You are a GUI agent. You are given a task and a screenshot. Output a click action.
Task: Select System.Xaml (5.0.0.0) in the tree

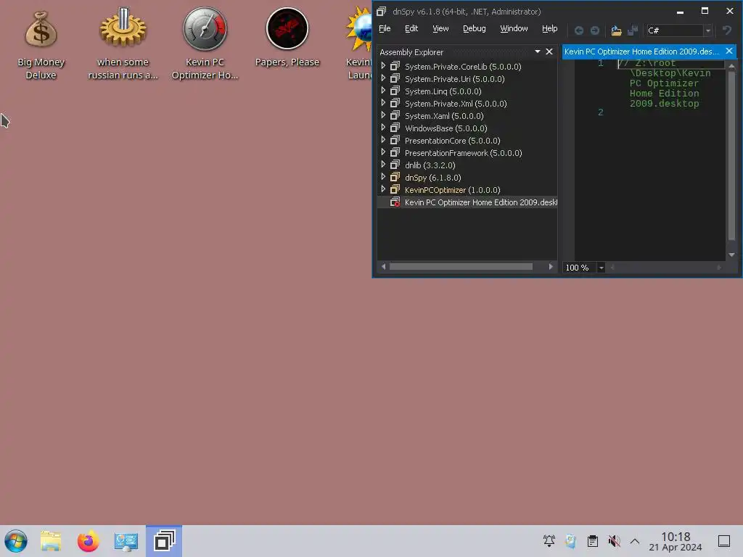tap(444, 116)
